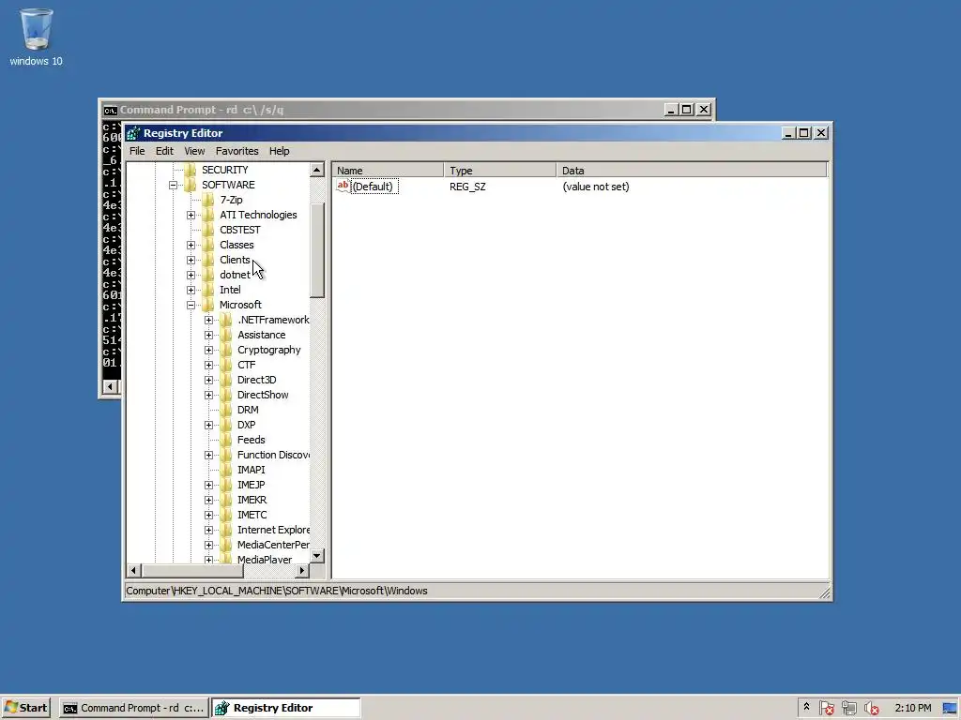
Task: Select the IMEKR registry key
Action: tap(252, 500)
